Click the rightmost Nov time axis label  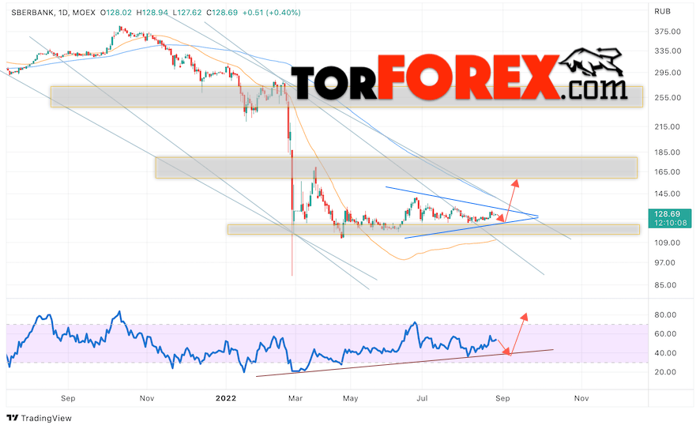point(581,398)
